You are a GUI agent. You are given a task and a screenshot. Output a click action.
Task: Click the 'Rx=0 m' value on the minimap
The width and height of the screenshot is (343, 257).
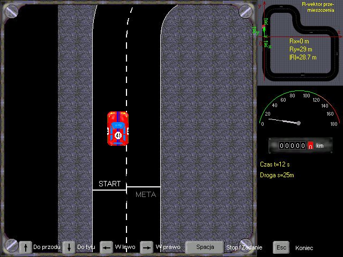point(300,41)
